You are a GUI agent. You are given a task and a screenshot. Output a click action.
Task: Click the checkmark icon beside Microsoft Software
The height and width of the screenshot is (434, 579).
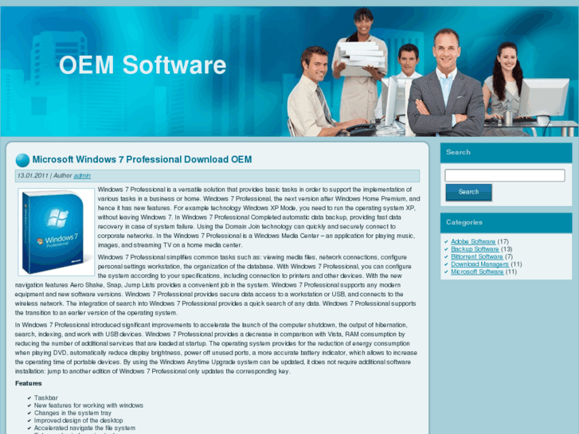[x=447, y=272]
